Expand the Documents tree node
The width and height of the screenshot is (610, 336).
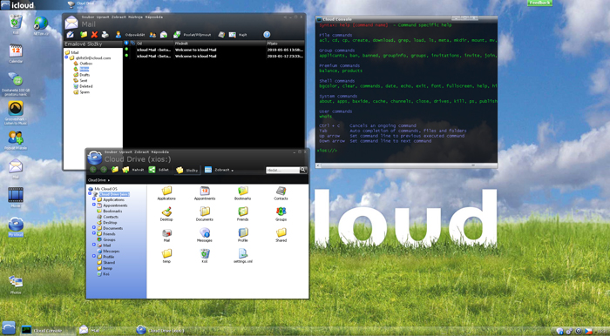[94, 227]
